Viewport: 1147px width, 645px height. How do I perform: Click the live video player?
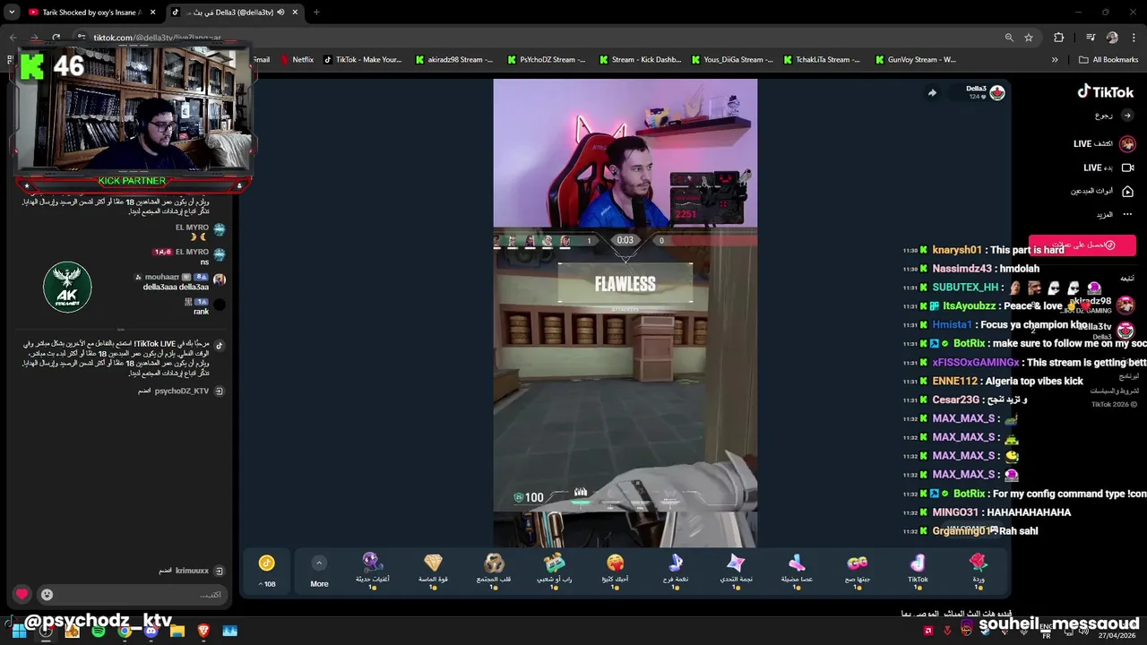tap(625, 313)
